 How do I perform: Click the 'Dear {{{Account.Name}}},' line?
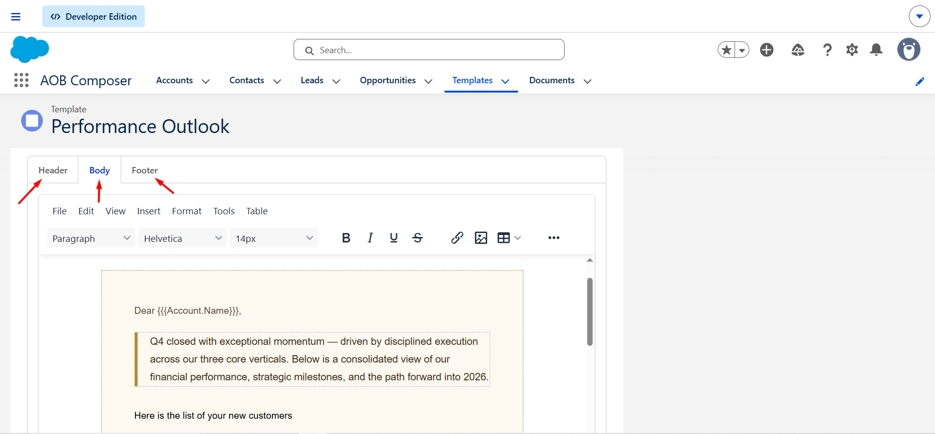tap(188, 311)
